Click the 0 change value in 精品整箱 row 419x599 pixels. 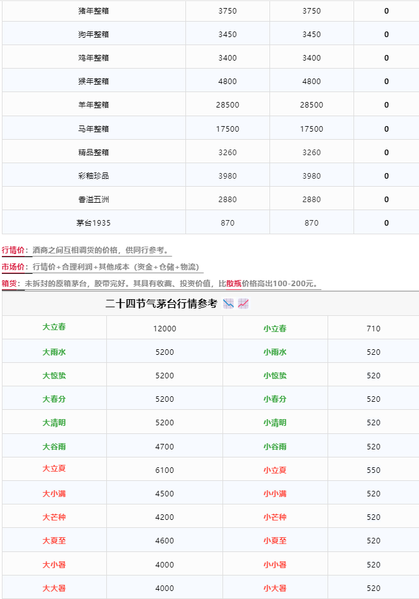[x=386, y=153]
